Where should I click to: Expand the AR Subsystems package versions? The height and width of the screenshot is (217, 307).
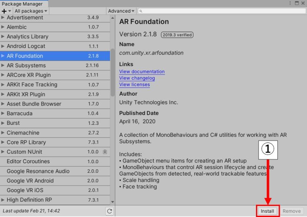(3, 66)
